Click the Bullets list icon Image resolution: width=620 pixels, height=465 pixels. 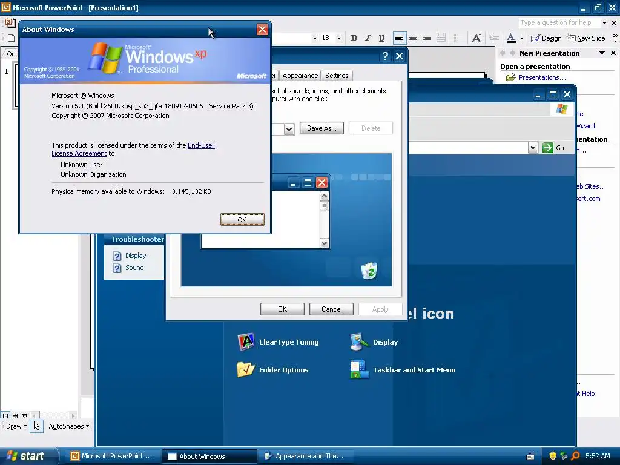tap(458, 38)
